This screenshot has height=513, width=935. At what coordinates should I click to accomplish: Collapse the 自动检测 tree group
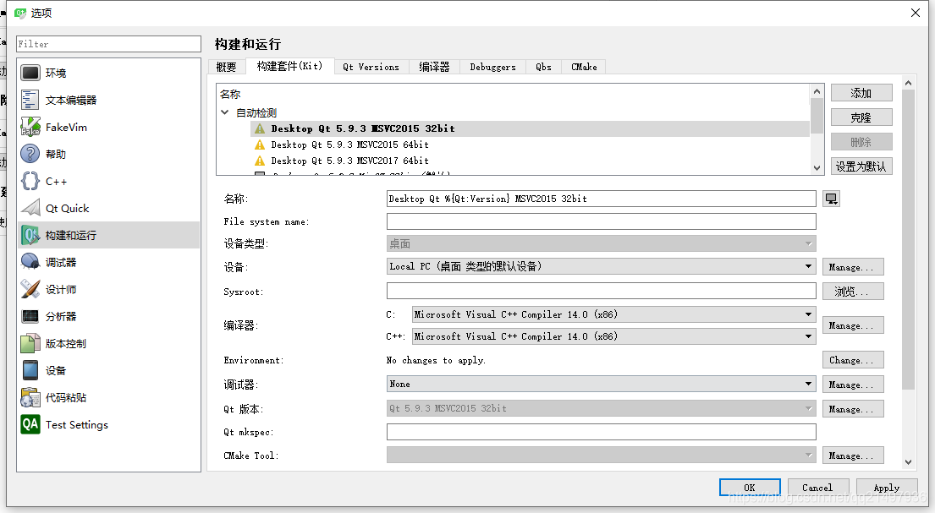pos(225,112)
